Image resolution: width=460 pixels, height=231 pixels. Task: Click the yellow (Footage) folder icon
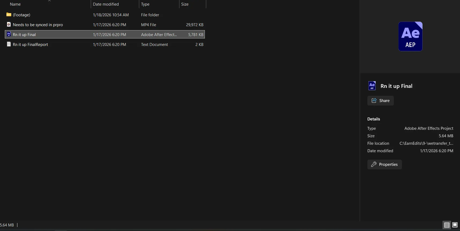pos(9,15)
